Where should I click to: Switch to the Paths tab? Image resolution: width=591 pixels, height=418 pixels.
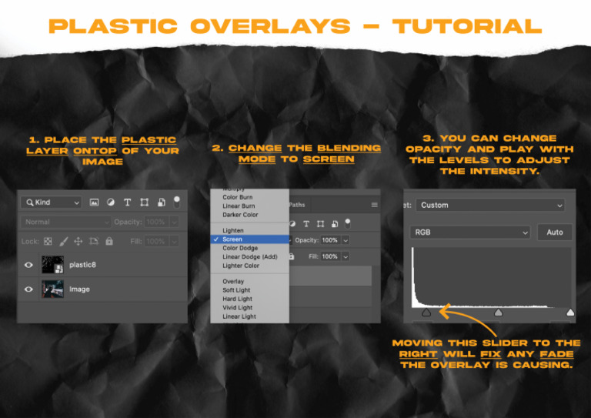pos(297,205)
